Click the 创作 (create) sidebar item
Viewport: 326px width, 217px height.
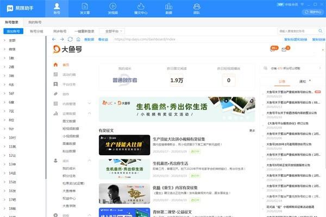(66, 94)
